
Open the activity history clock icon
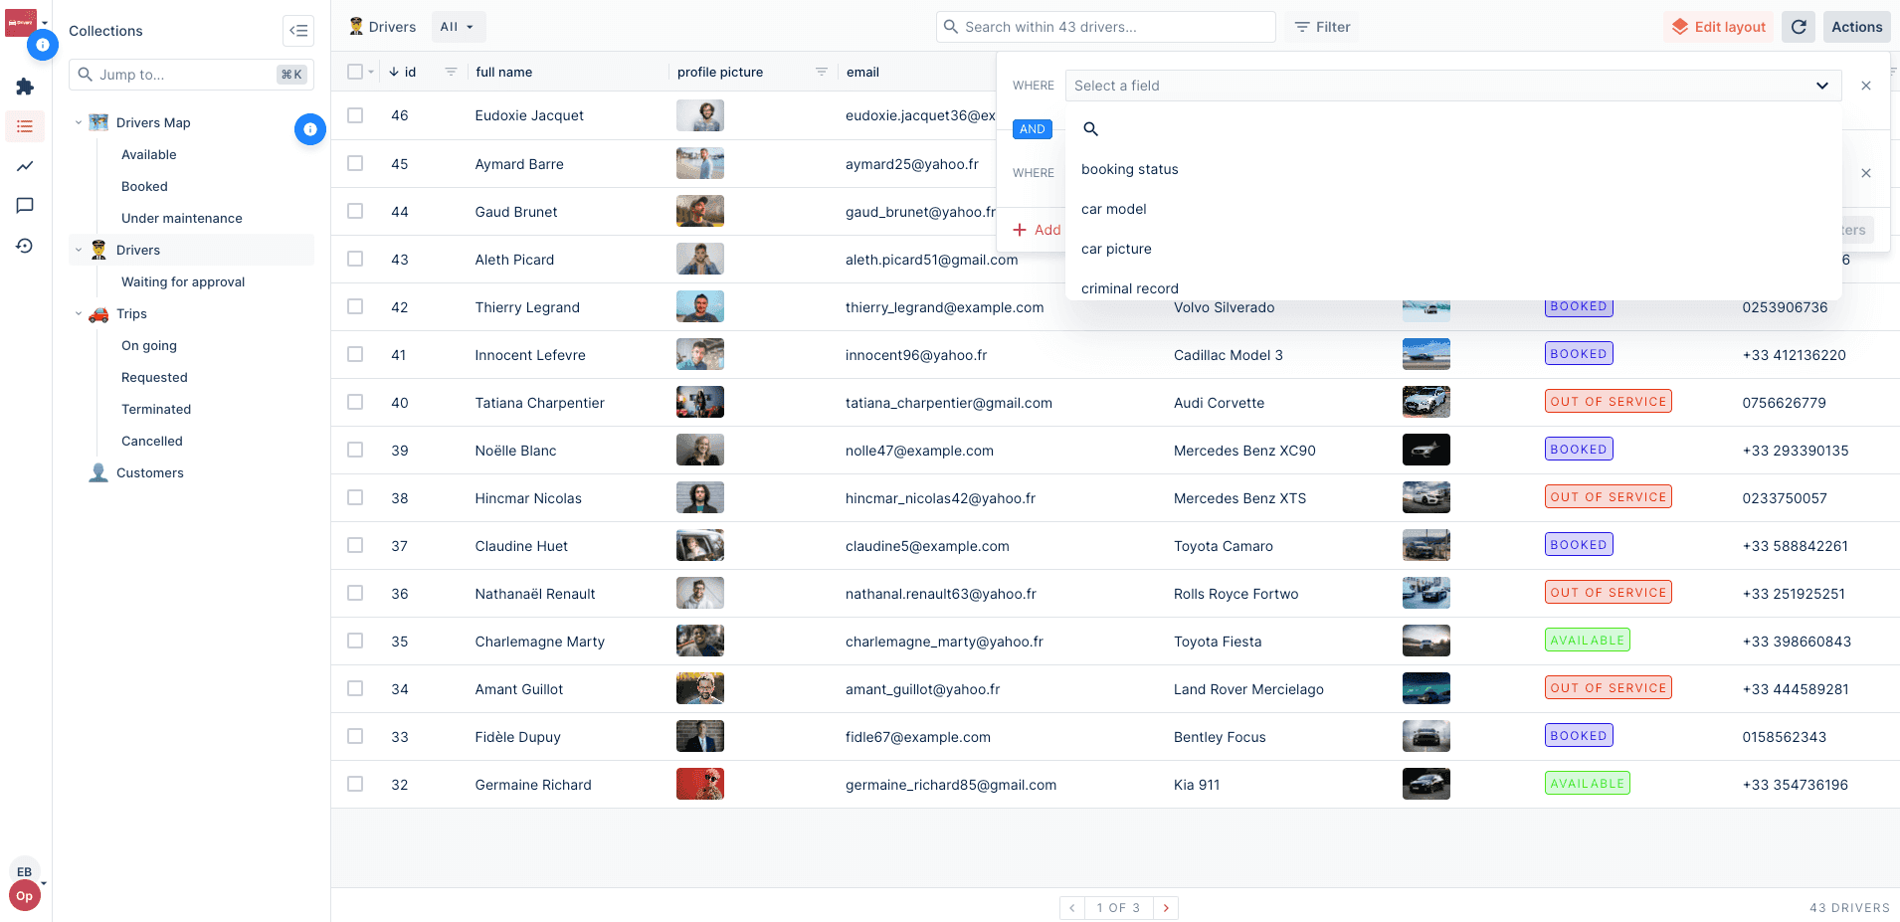pos(25,246)
